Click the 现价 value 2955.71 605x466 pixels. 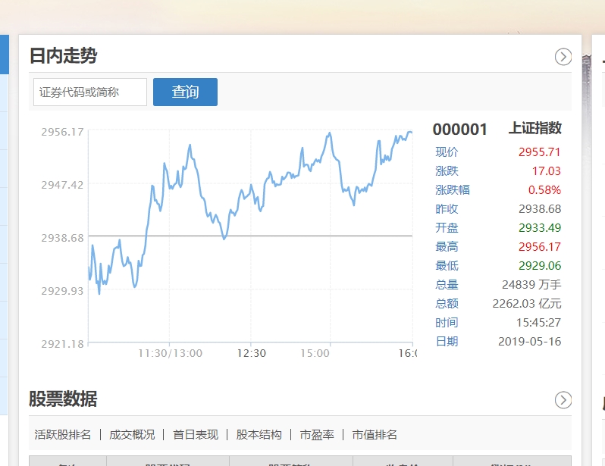[x=539, y=152]
